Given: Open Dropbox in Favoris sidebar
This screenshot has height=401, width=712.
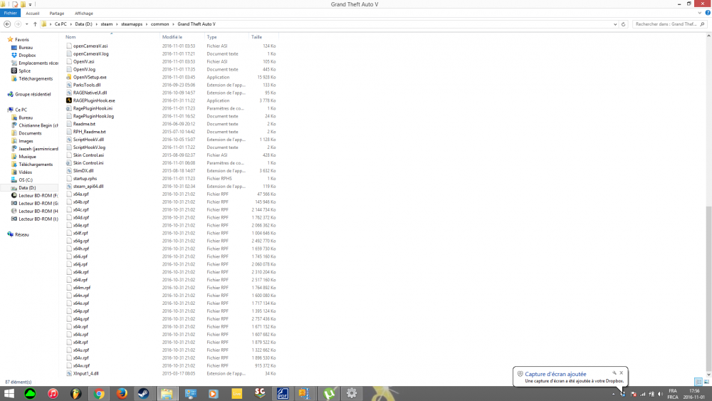Looking at the screenshot, I should 27,56.
